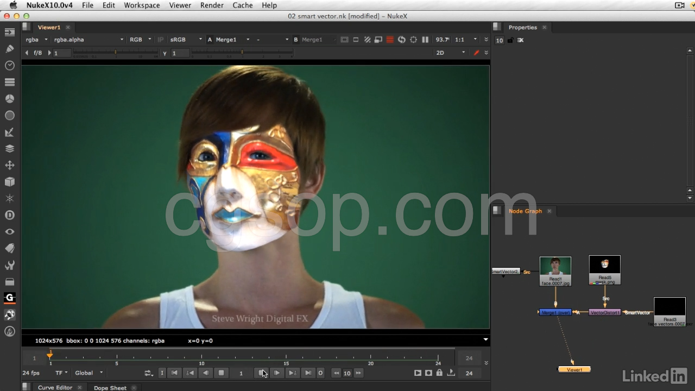Open the RGB display mode dropdown
Image resolution: width=695 pixels, height=391 pixels.
click(x=140, y=40)
